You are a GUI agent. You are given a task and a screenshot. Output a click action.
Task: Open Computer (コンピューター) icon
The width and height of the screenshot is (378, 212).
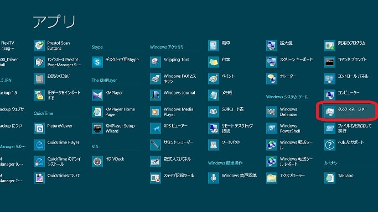(329, 95)
